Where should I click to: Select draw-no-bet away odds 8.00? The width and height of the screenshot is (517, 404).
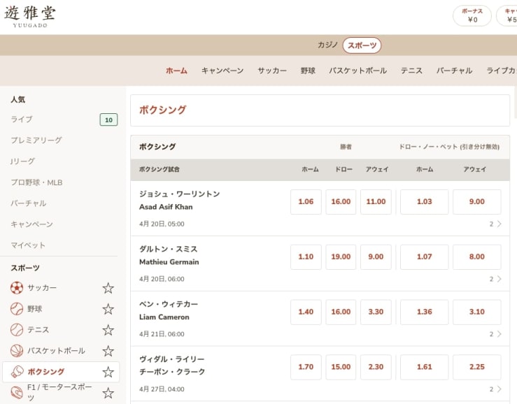pos(477,257)
